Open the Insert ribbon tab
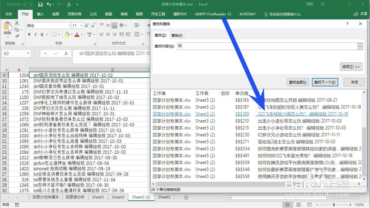Screen dimensions: 370x208 pyautogui.click(x=40, y=14)
